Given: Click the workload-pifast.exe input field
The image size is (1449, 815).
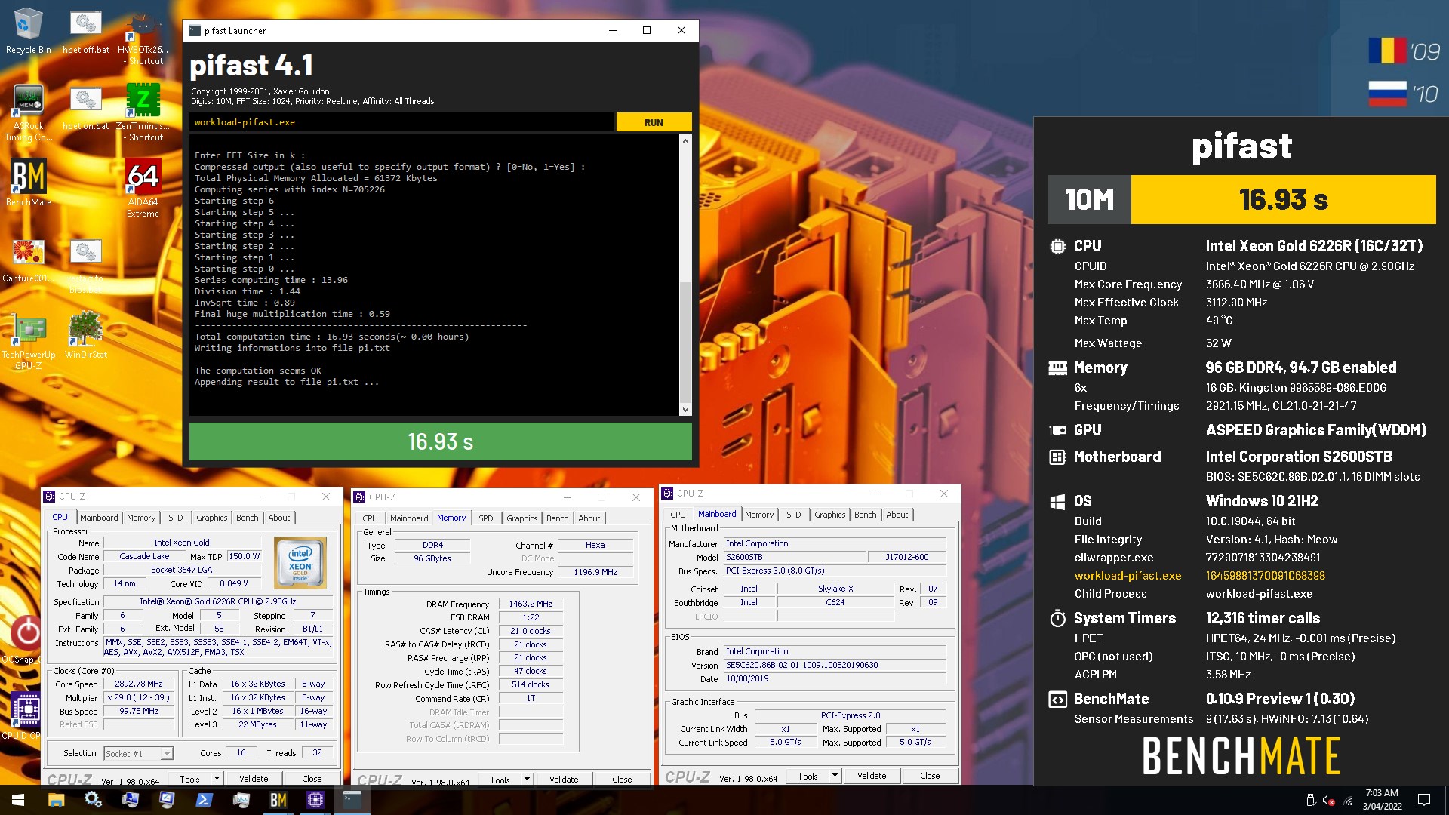Looking at the screenshot, I should 401,122.
